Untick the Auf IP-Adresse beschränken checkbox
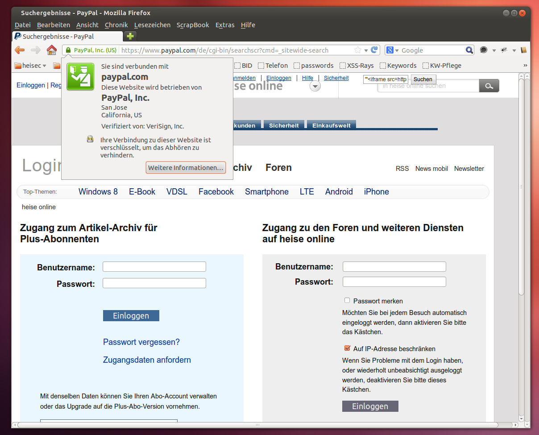Viewport: 539px width, 435px height. 347,348
